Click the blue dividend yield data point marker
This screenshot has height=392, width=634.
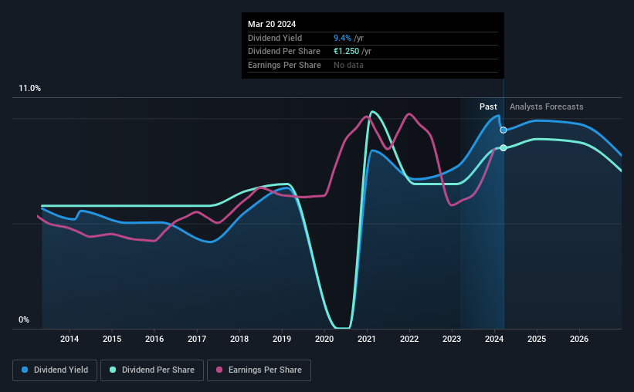point(503,130)
